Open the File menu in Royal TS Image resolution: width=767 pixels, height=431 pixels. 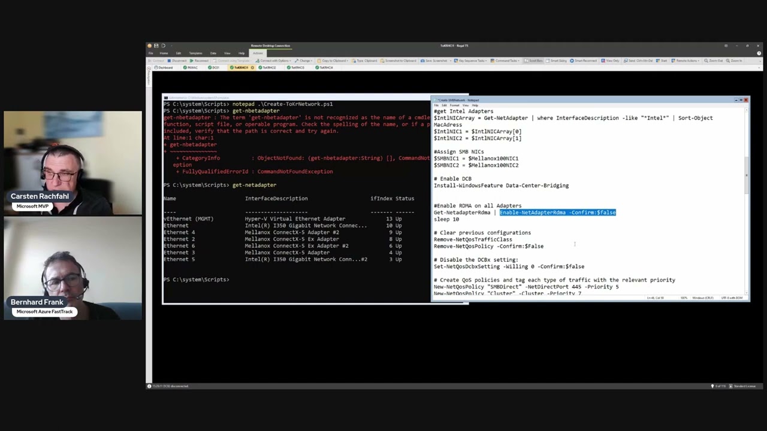(150, 53)
